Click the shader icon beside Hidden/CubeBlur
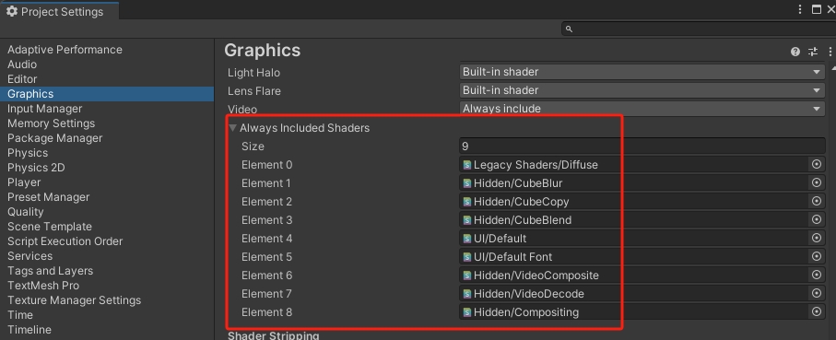 pos(467,183)
